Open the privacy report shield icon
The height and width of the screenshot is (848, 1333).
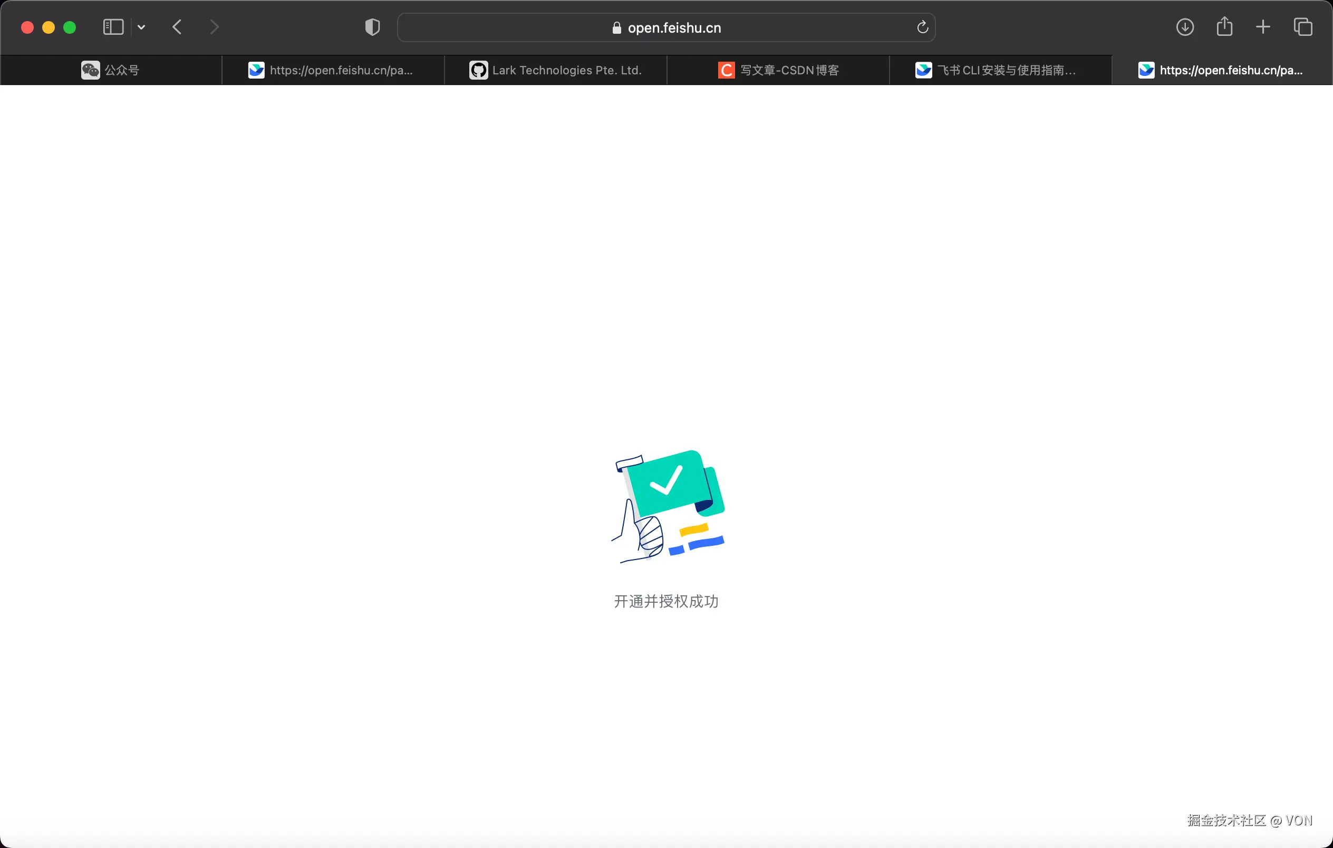pyautogui.click(x=373, y=27)
